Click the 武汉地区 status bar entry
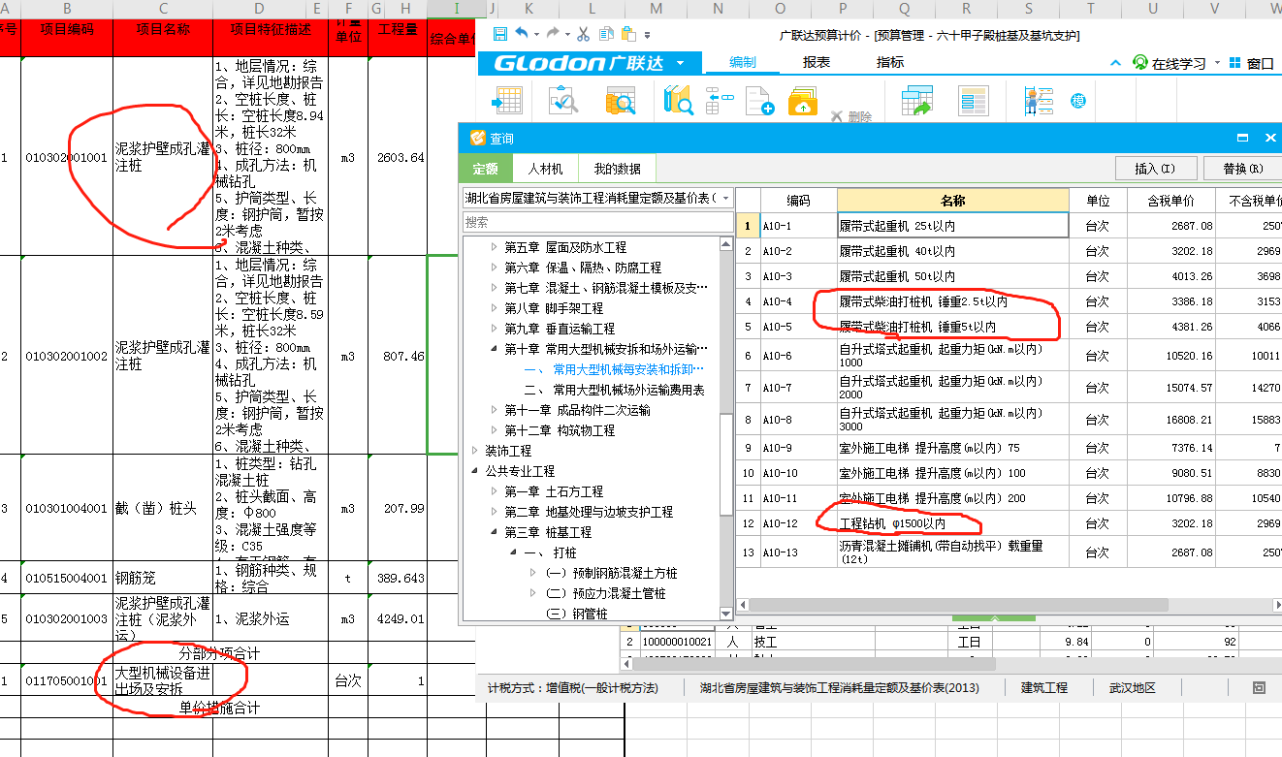Screen dimensions: 1282x757 click(x=1132, y=687)
